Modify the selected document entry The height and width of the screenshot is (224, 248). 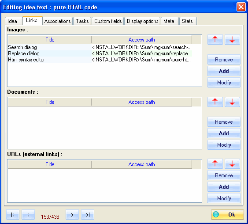coord(224,145)
